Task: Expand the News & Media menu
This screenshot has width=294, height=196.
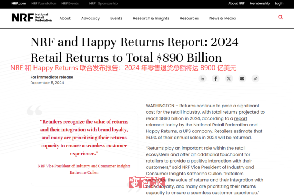Action: [x=222, y=18]
